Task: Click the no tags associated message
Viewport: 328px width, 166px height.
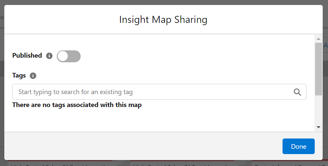Action: click(77, 105)
